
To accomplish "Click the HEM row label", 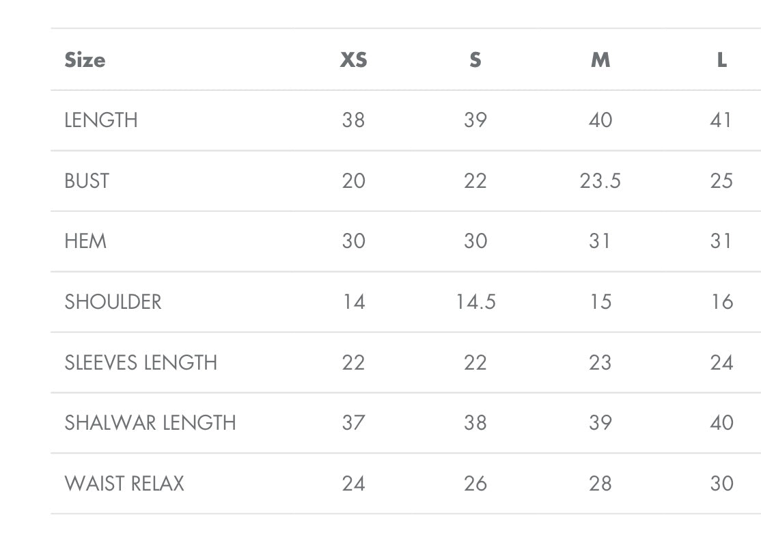I will click(x=85, y=241).
